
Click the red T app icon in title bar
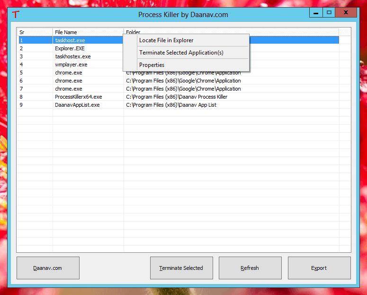pos(16,14)
